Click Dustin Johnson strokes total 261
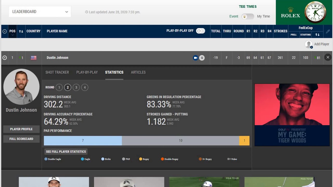The image size is (333, 187). tap(280, 58)
